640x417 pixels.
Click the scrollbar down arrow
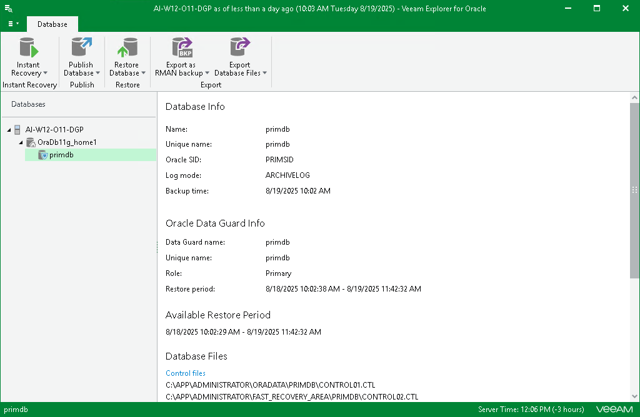click(x=634, y=396)
